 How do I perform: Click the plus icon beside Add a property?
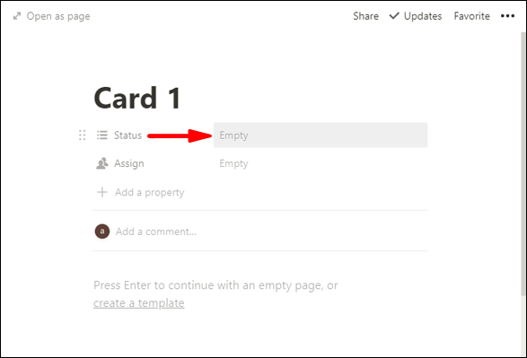click(102, 192)
